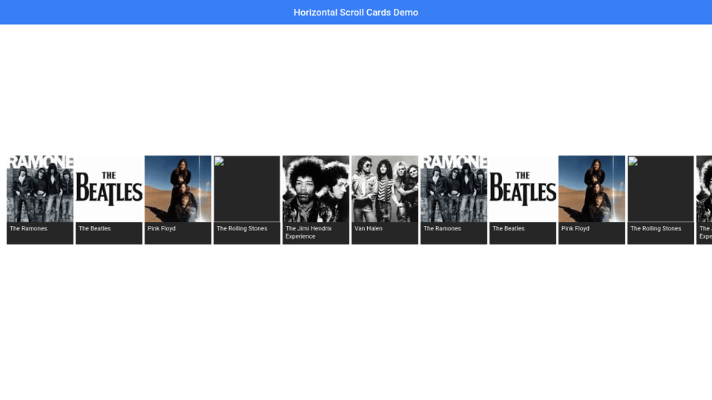Click broken image icon in last Rolling Stones card

point(633,161)
